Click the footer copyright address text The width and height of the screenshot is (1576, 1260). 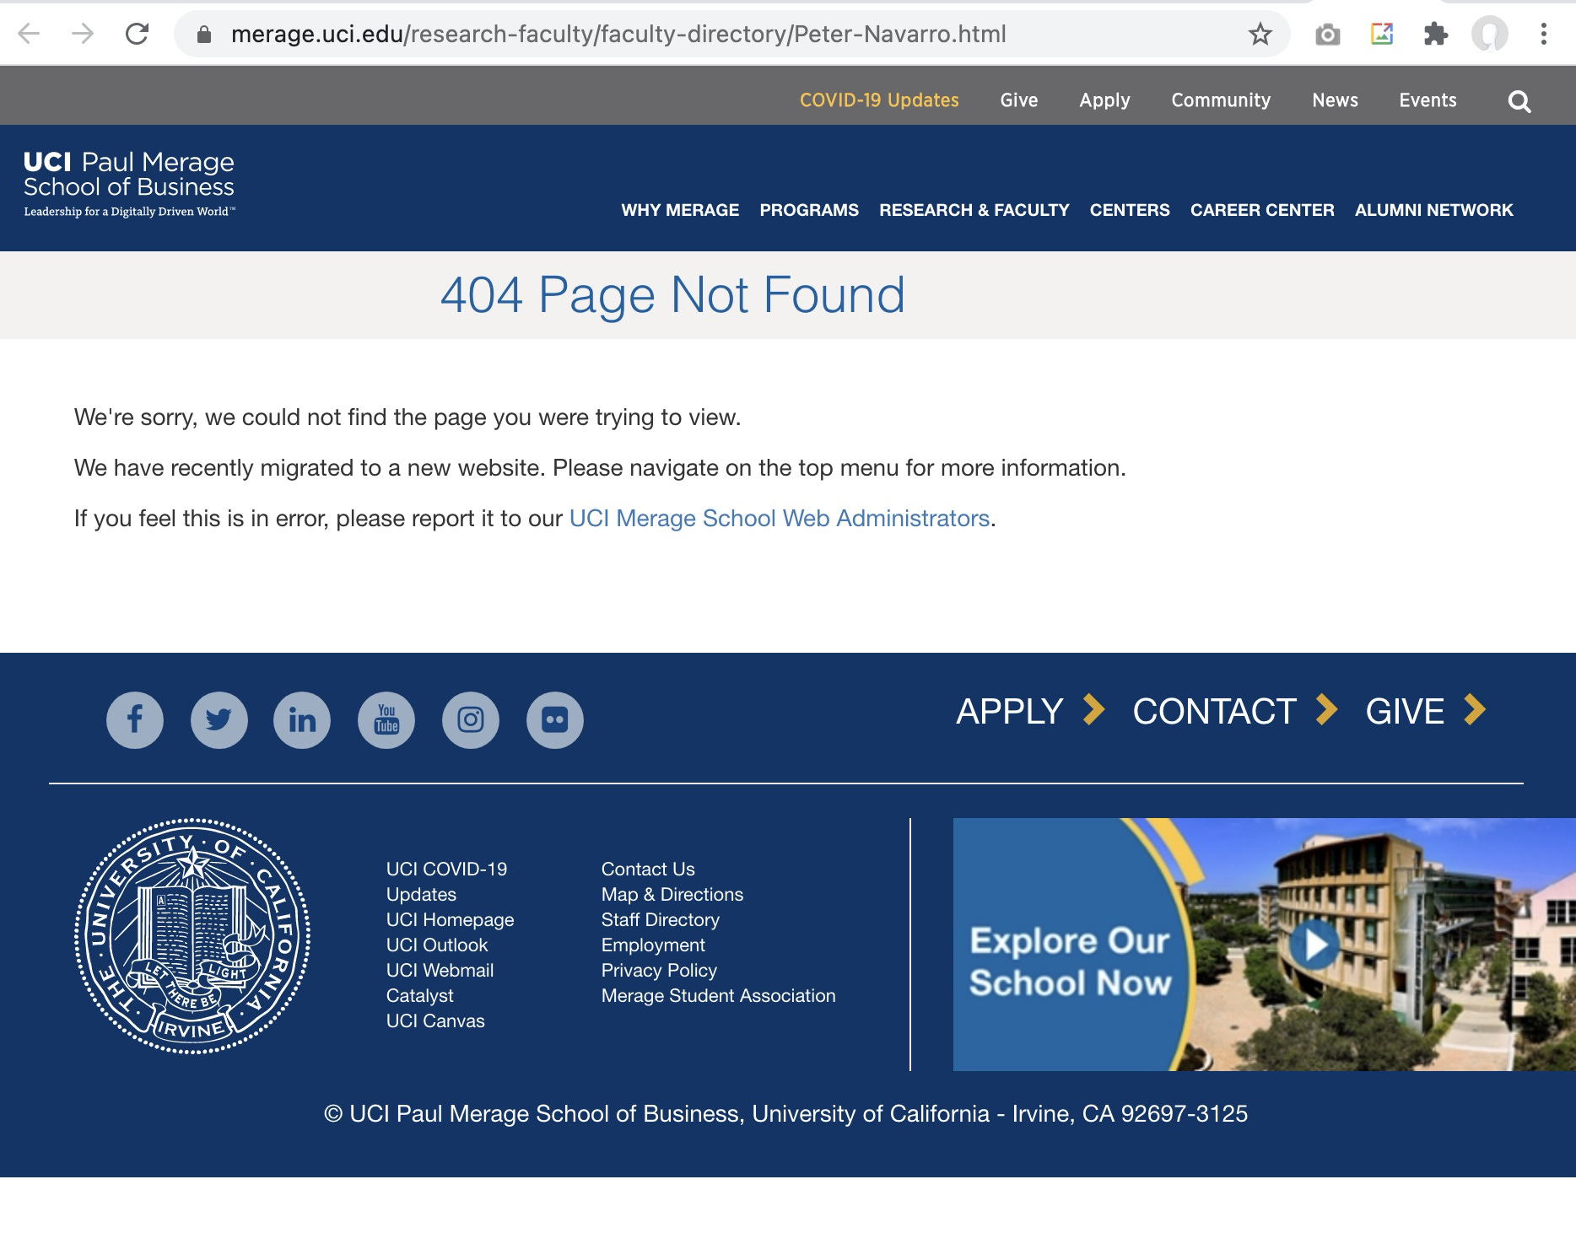click(x=785, y=1113)
